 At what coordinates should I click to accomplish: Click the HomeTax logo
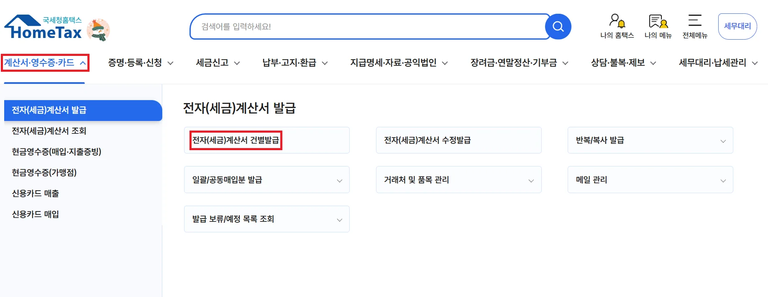click(44, 28)
